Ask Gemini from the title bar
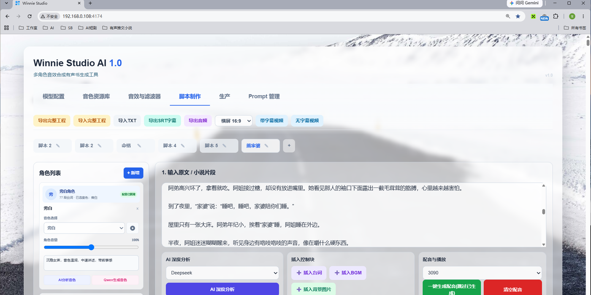 coord(524,3)
